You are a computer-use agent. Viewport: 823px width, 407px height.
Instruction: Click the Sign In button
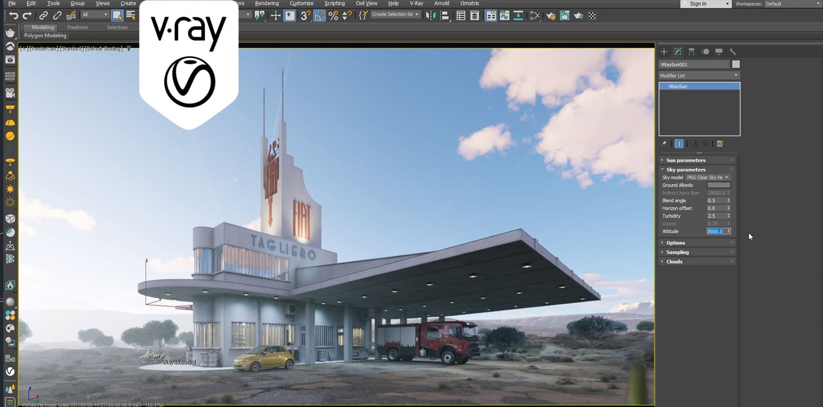pyautogui.click(x=705, y=4)
